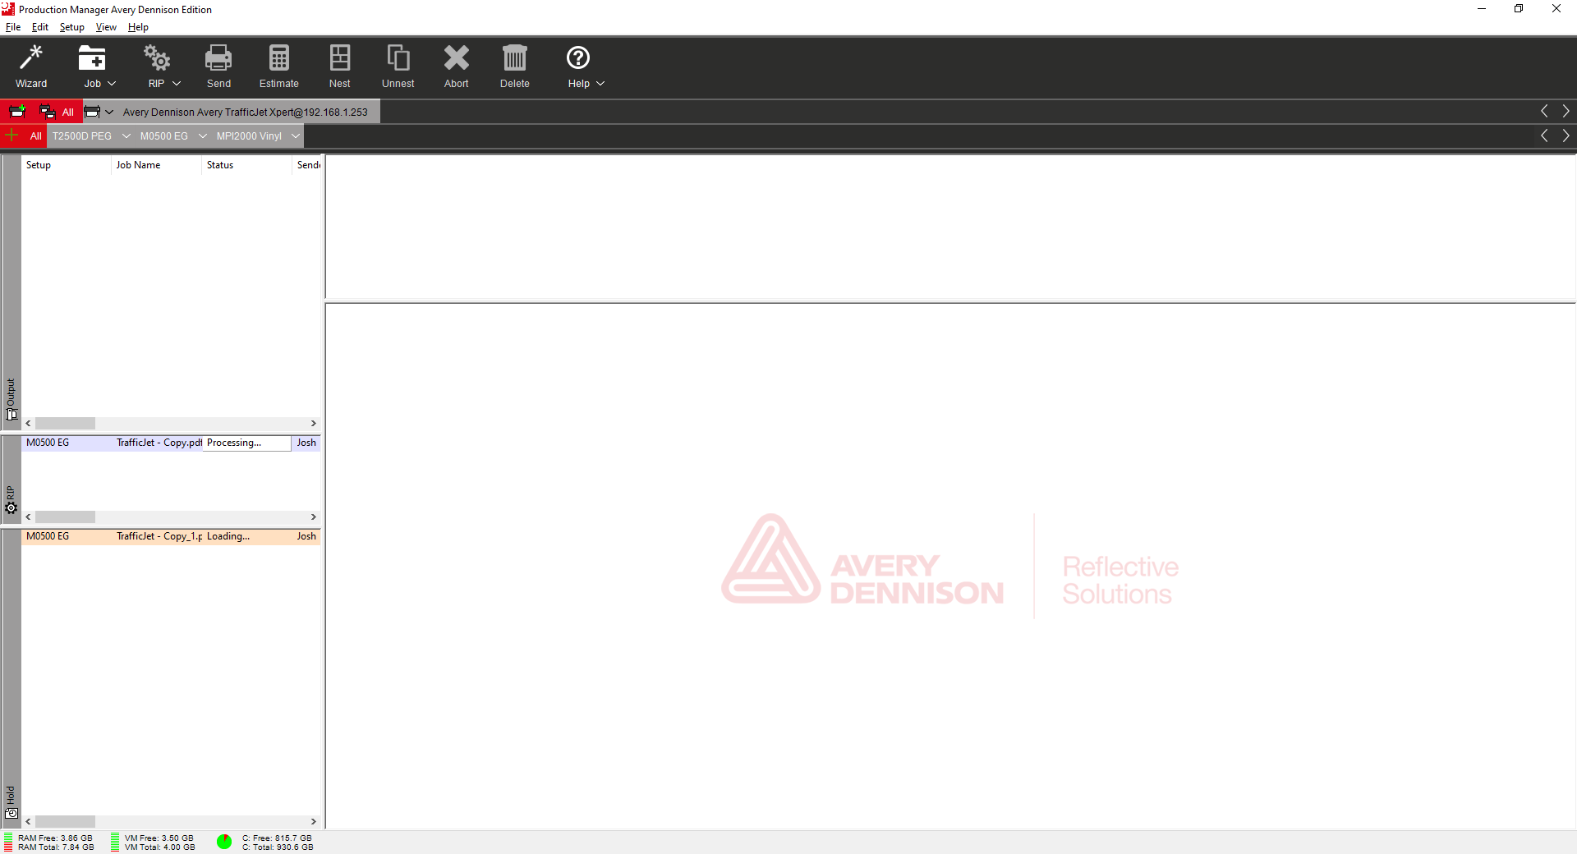Expand the TrafficJet Xpert printer dropdown
Image resolution: width=1577 pixels, height=854 pixels.
tap(109, 112)
